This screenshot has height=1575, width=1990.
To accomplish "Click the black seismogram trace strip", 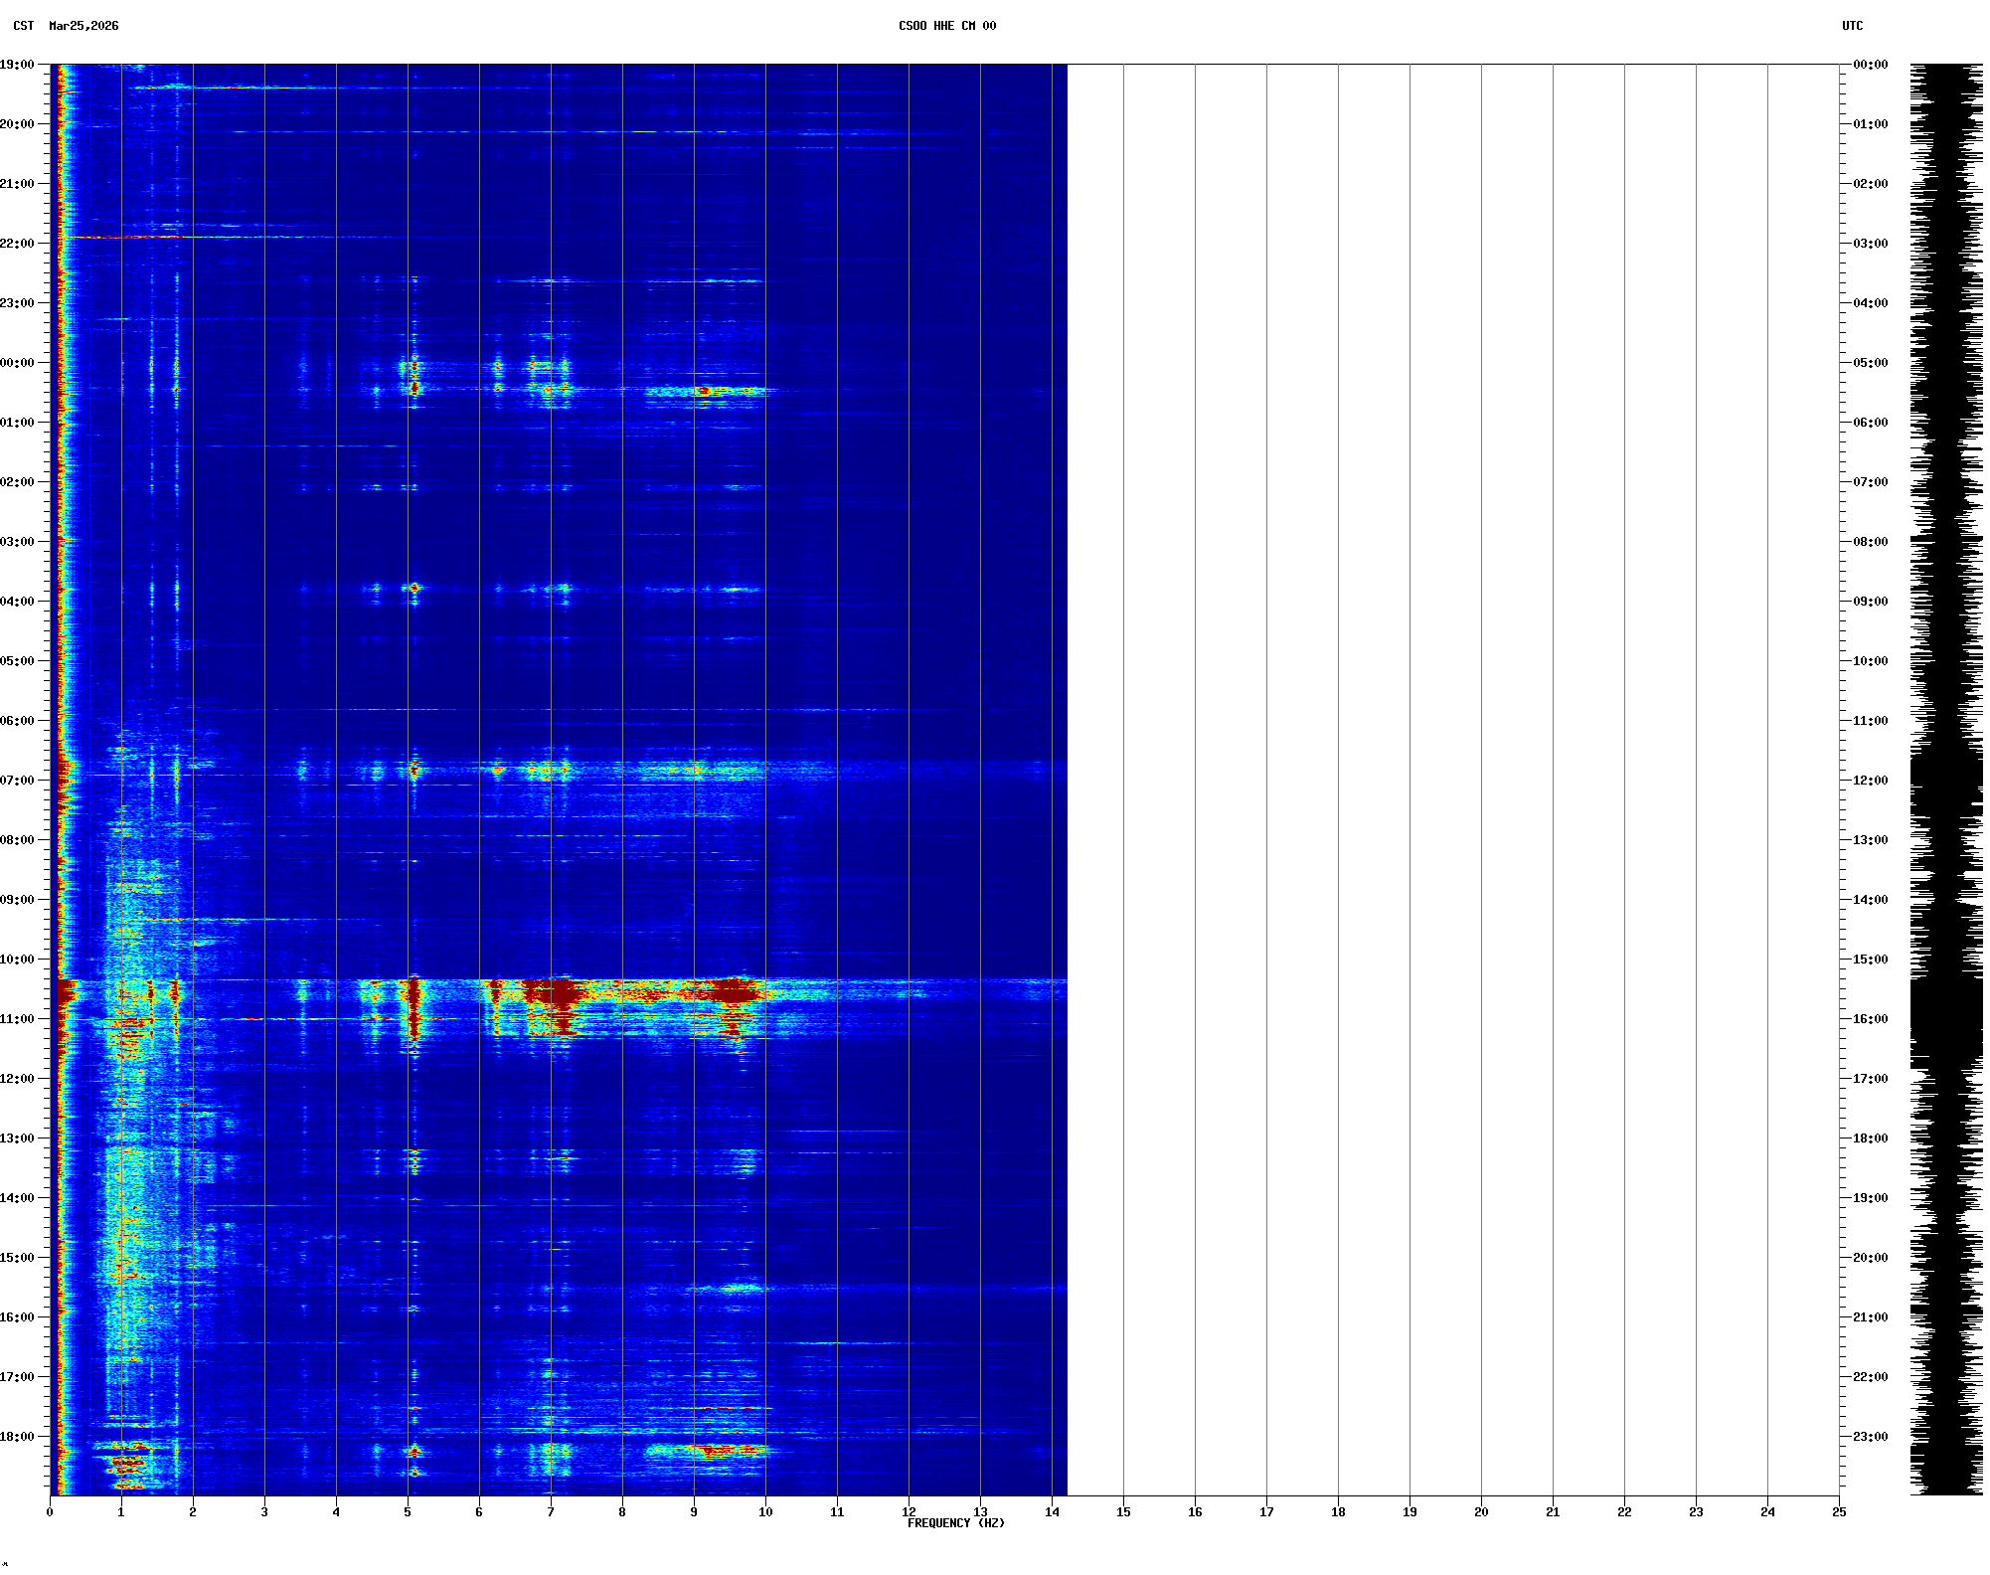I will click(x=1946, y=780).
